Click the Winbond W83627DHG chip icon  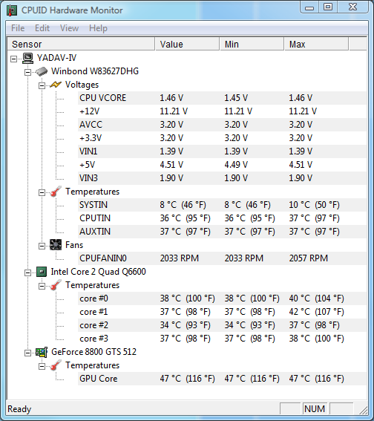42,71
